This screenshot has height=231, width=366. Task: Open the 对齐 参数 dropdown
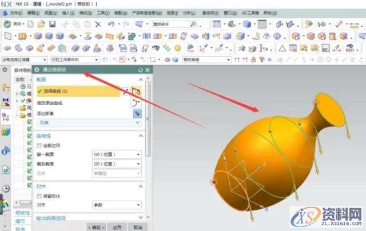[117, 204]
